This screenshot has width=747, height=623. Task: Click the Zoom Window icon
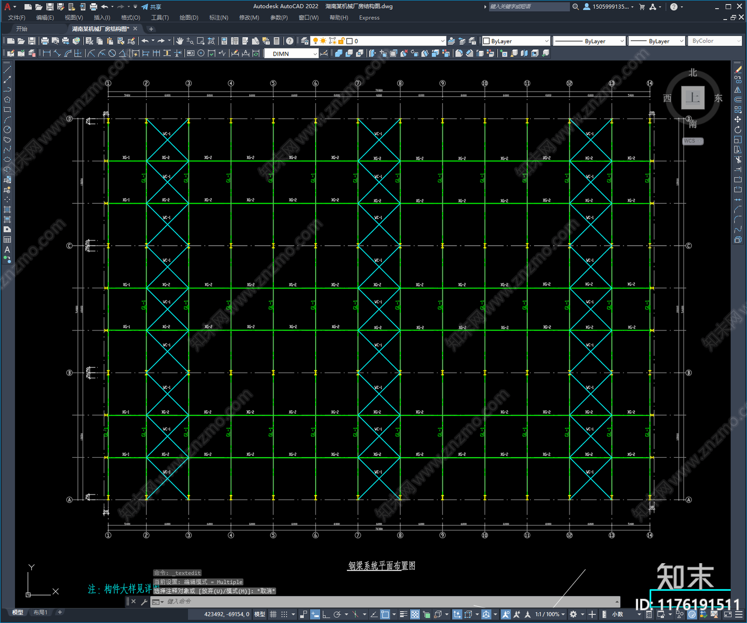(201, 41)
